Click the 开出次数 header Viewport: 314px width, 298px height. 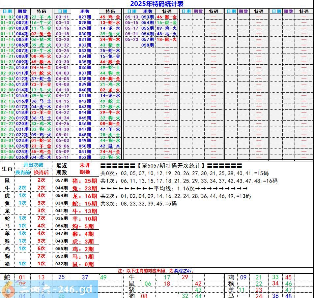tap(33, 165)
